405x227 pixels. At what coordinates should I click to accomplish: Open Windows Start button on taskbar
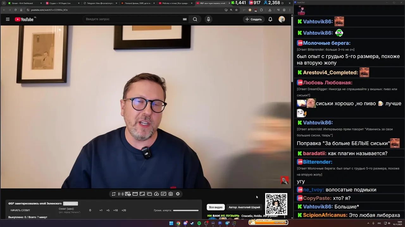(171, 223)
